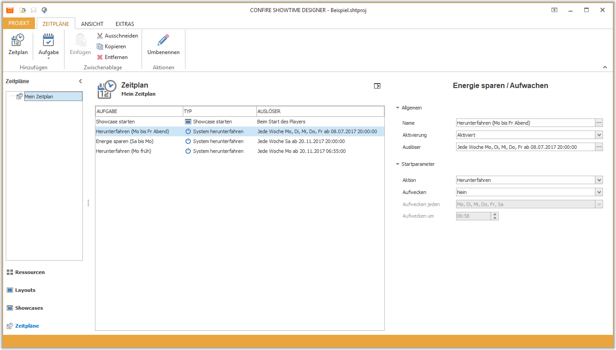Viewport: 616px width, 350px height.
Task: Click the Aufwecken um time field
Action: (x=473, y=216)
